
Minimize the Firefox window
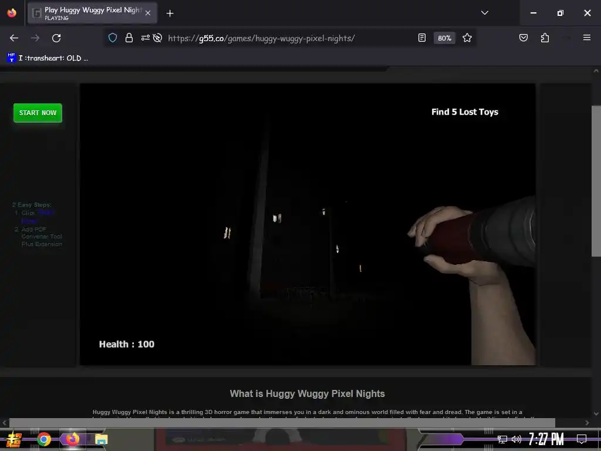(x=533, y=13)
